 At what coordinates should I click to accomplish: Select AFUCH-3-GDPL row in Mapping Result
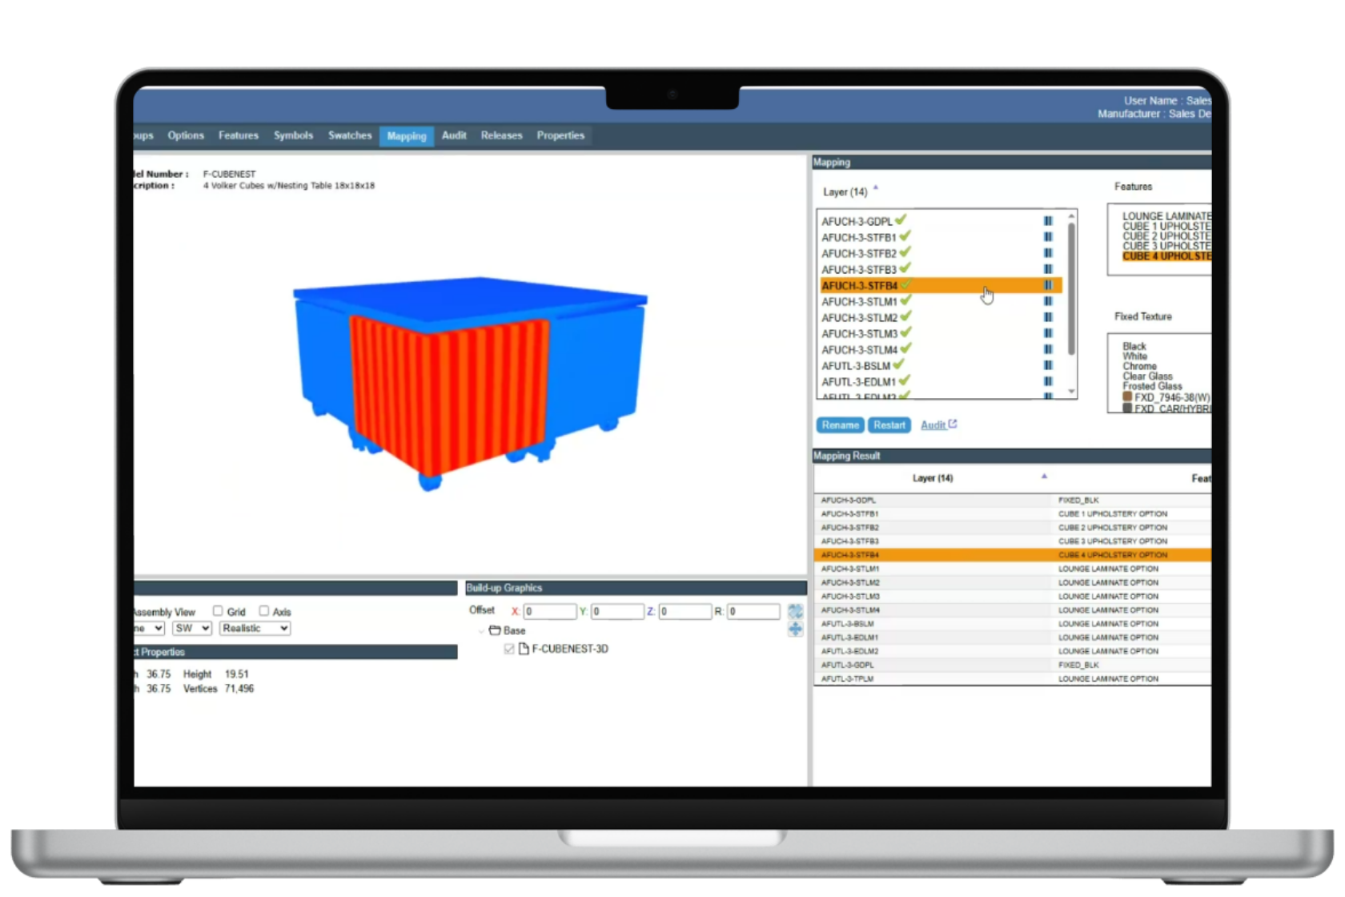[x=1013, y=500]
